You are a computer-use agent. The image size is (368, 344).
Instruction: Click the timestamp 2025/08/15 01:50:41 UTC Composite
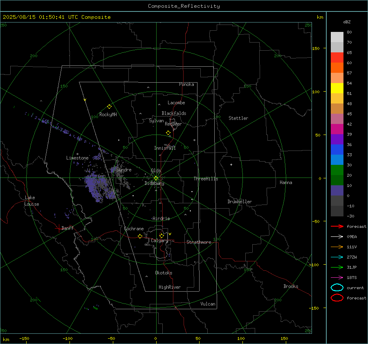click(56, 17)
